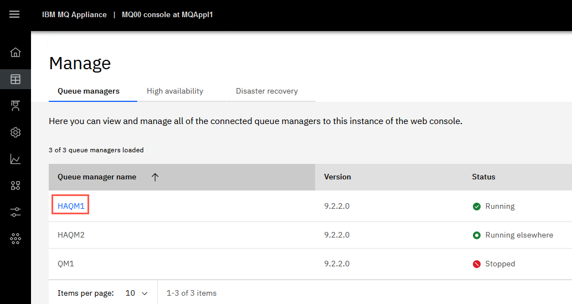Click the 1-3 of 3 items pagination text

pyautogui.click(x=192, y=293)
